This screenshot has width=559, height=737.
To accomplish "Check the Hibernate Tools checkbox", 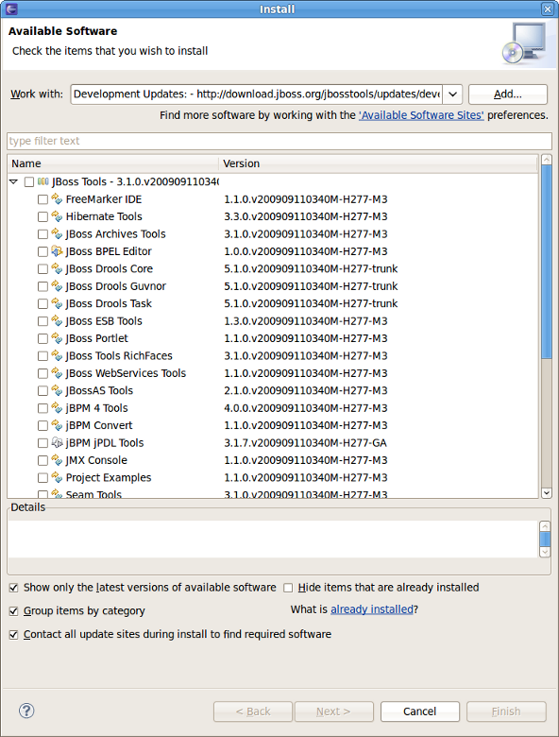I will pos(42,216).
